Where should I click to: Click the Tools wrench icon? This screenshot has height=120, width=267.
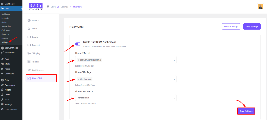point(2,100)
